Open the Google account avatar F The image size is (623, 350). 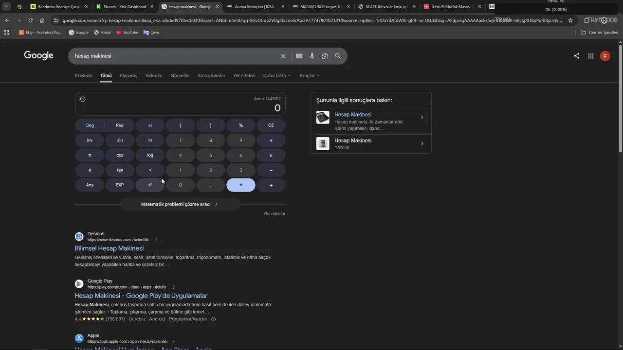click(605, 56)
